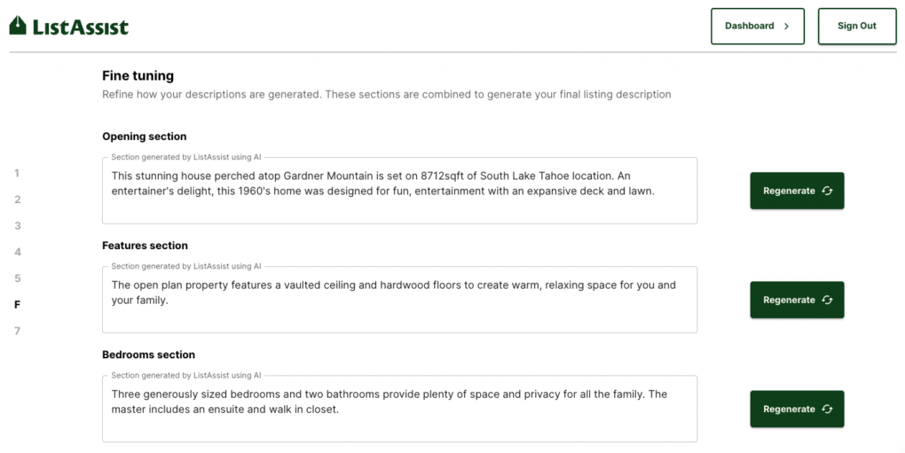Image resolution: width=905 pixels, height=453 pixels.
Task: Go to step 2 in sidebar
Action: (x=17, y=199)
